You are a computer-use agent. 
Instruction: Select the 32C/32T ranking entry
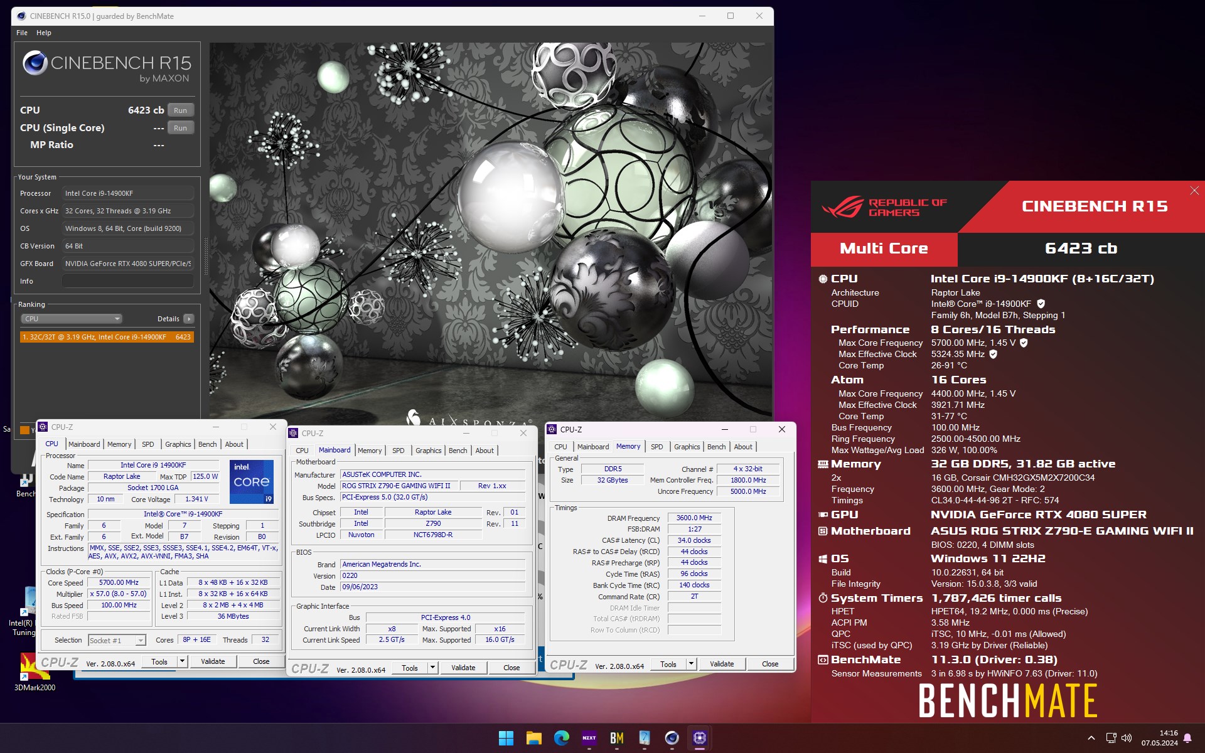[107, 337]
